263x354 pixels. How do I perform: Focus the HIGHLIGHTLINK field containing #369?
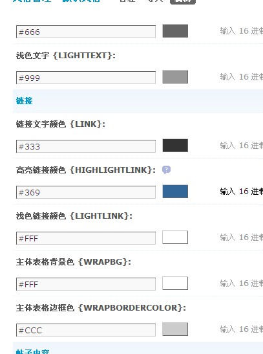point(86,192)
